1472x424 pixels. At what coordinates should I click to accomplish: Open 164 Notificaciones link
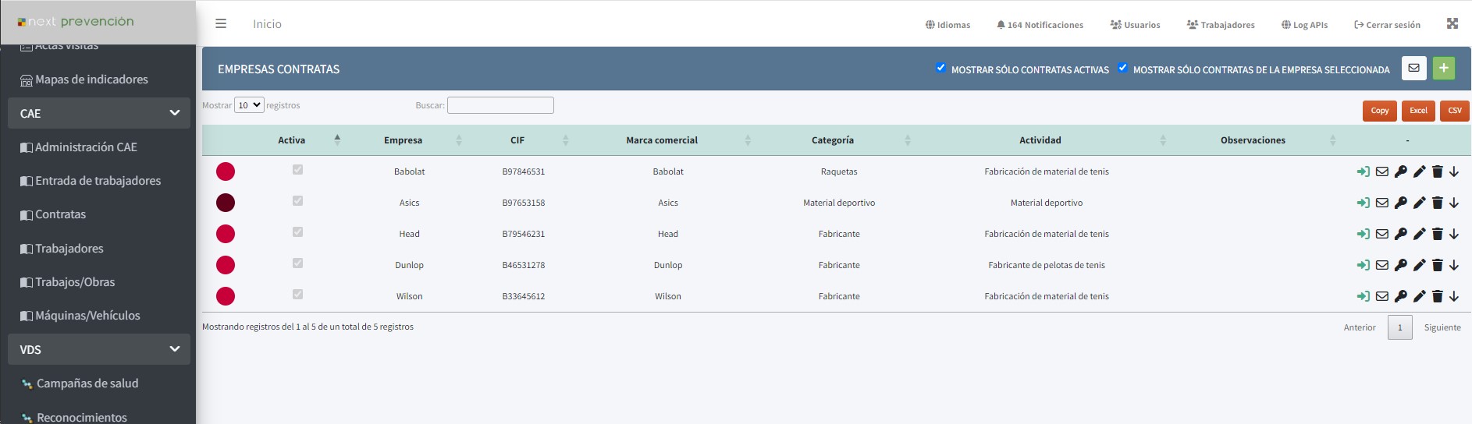1040,25
